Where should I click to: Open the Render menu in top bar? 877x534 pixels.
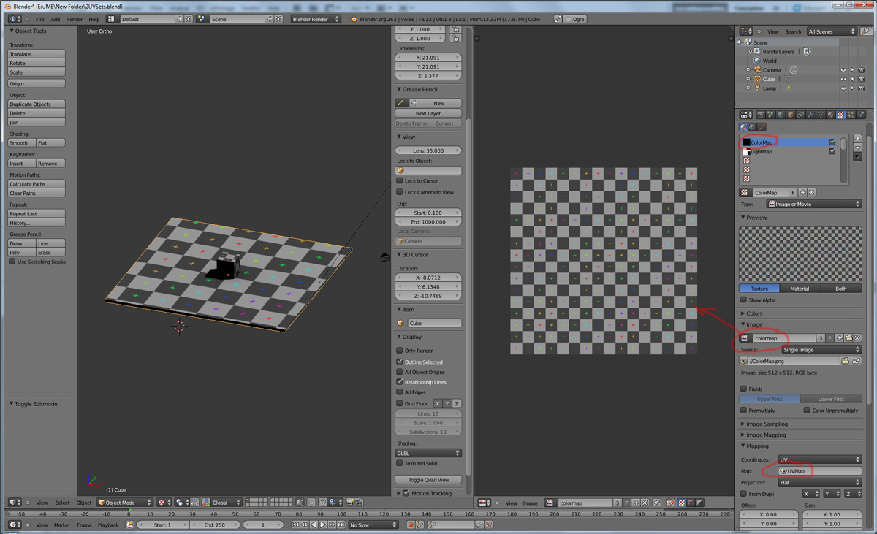75,19
